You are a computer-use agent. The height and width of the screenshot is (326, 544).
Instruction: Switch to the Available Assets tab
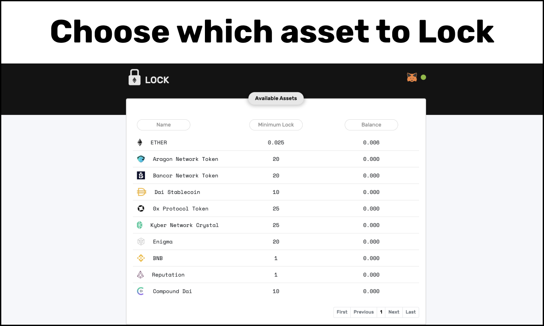tap(276, 98)
